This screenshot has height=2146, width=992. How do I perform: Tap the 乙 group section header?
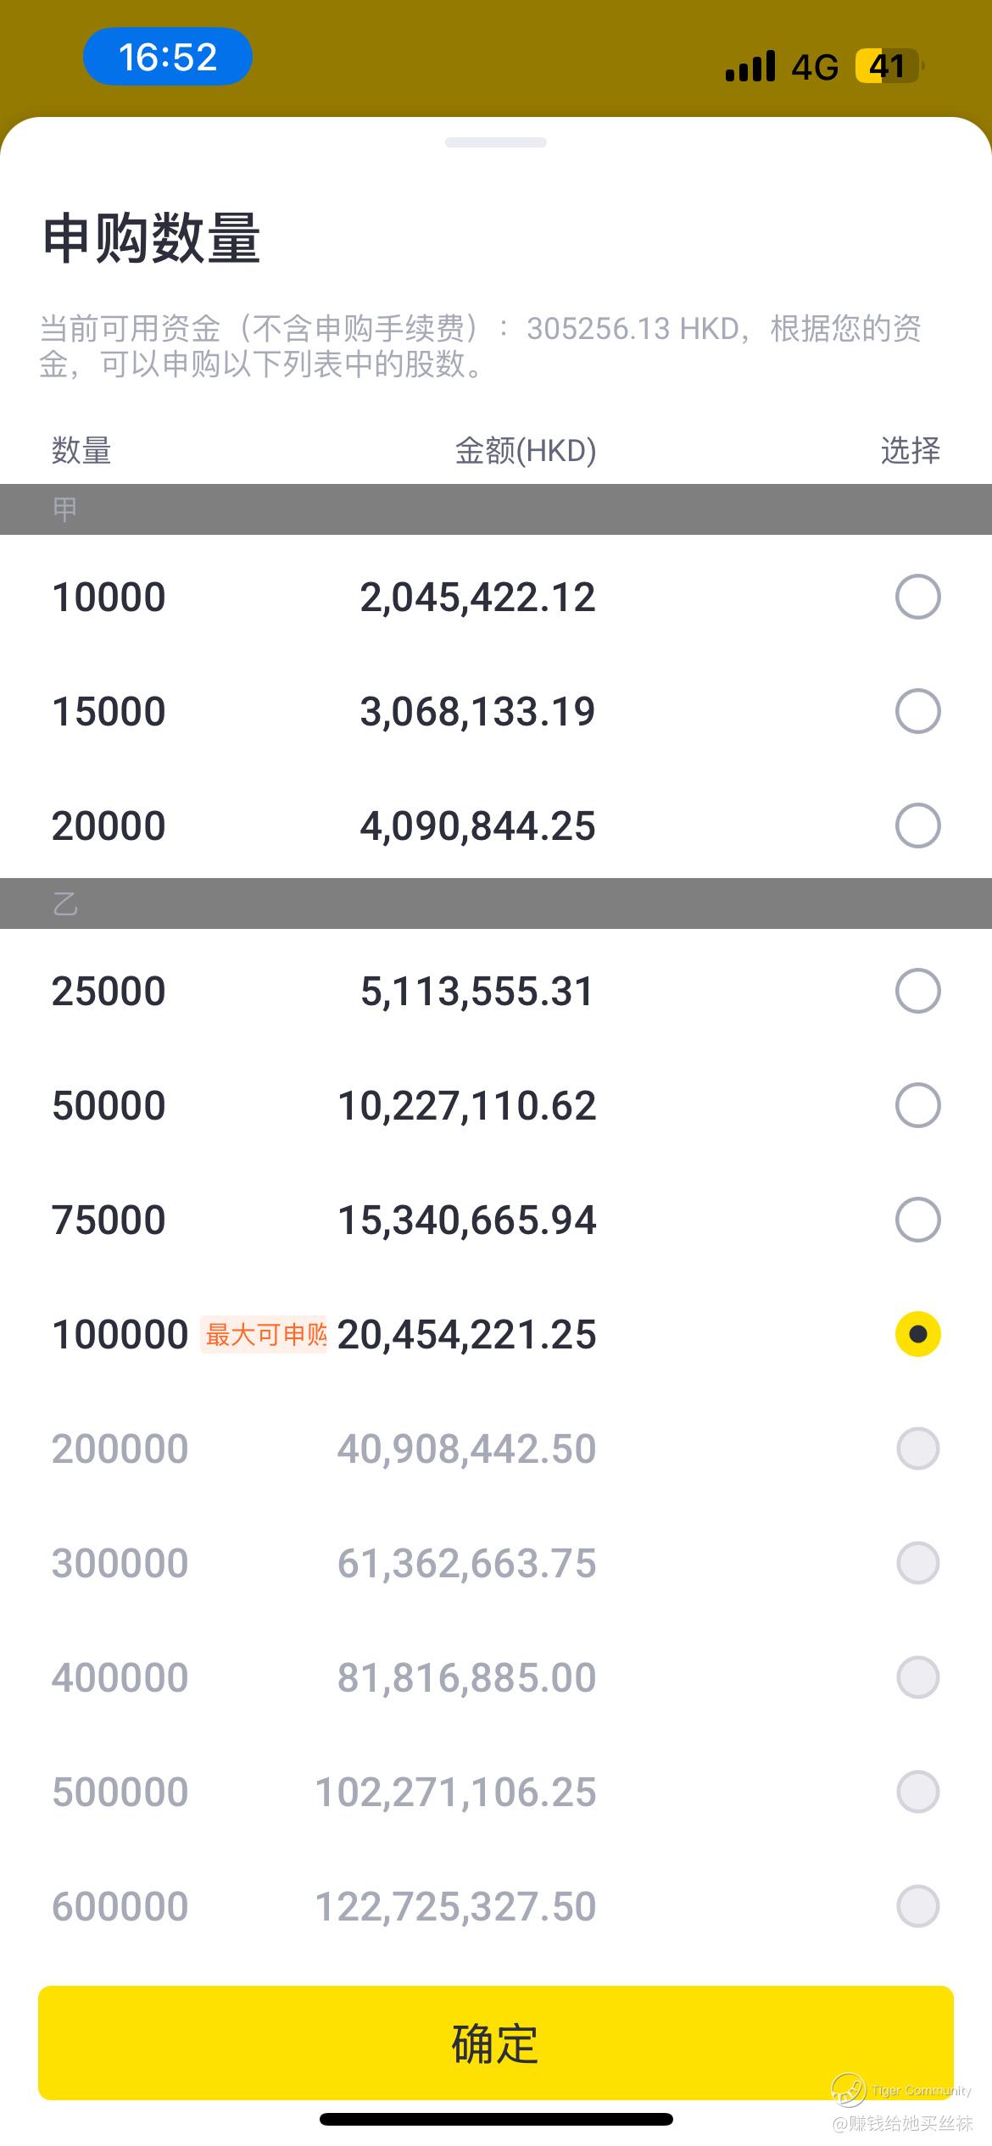coord(496,903)
